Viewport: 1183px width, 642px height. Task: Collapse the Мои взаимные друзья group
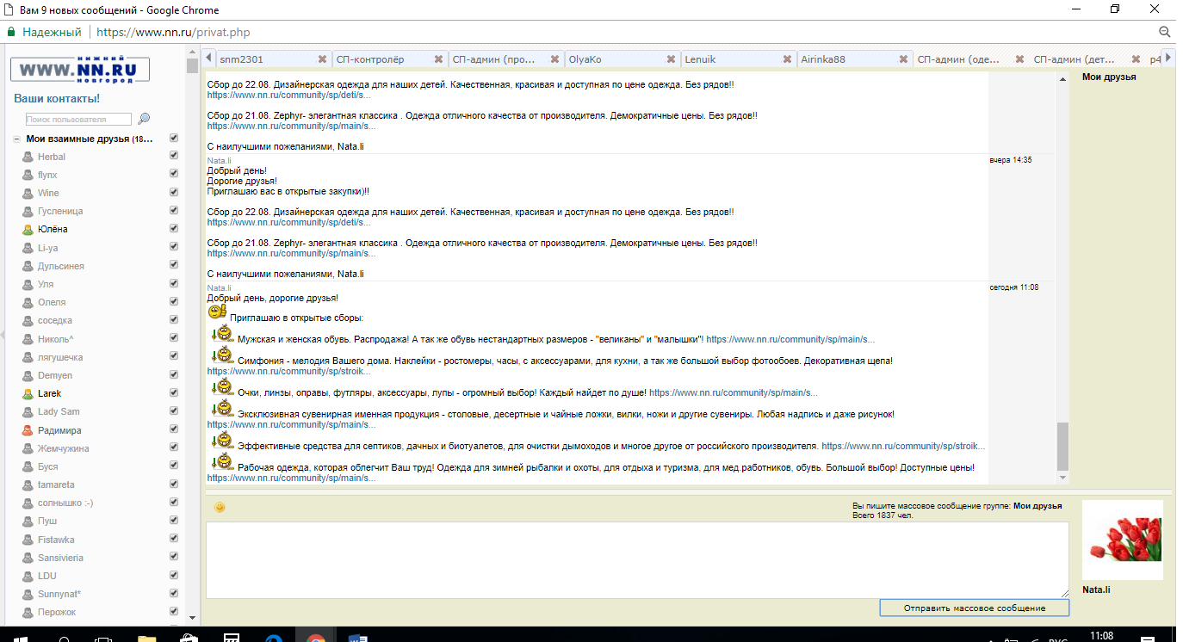pyautogui.click(x=16, y=139)
